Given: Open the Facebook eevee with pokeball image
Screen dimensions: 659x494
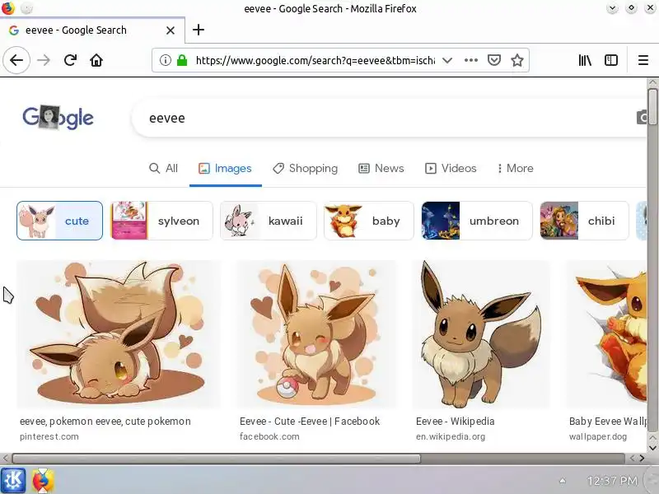Looking at the screenshot, I should 317,334.
